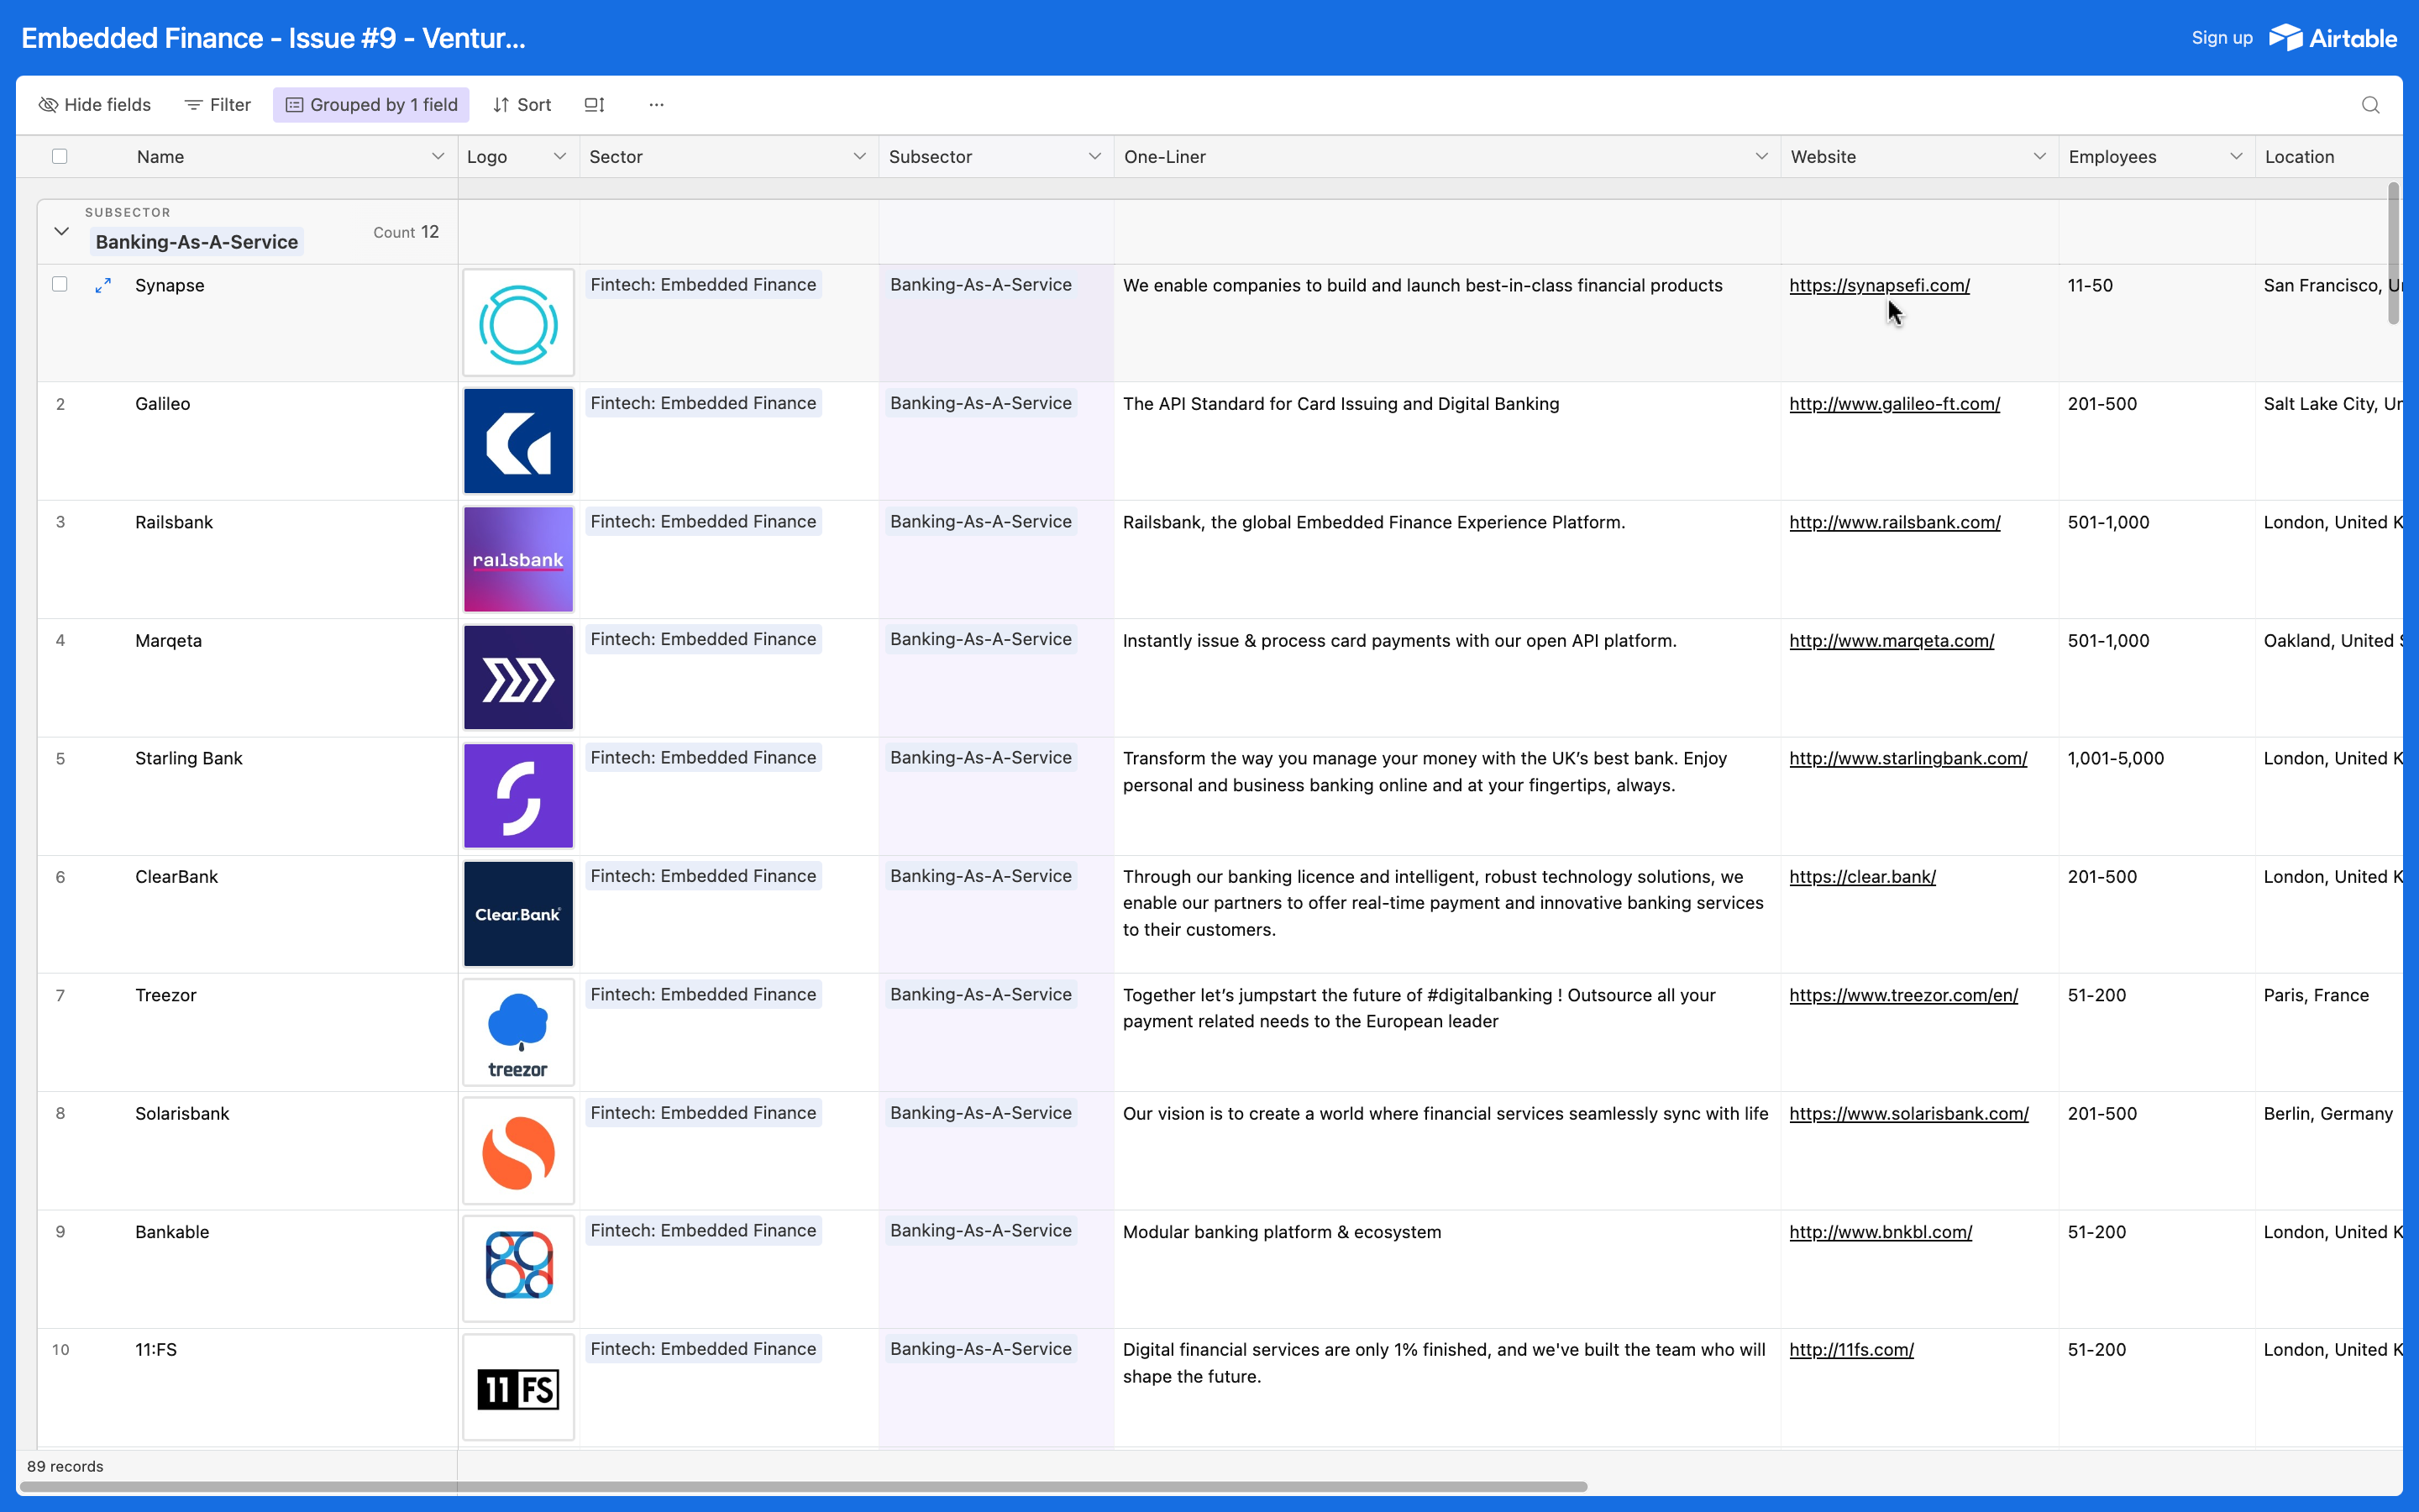Viewport: 2419px width, 1512px height.
Task: Toggle the select-all checkbox in header
Action: pyautogui.click(x=60, y=157)
